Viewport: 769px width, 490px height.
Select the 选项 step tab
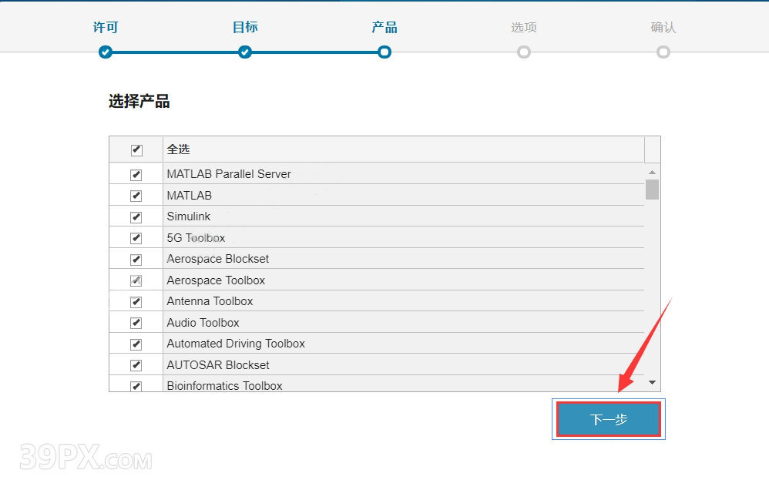coord(524,27)
